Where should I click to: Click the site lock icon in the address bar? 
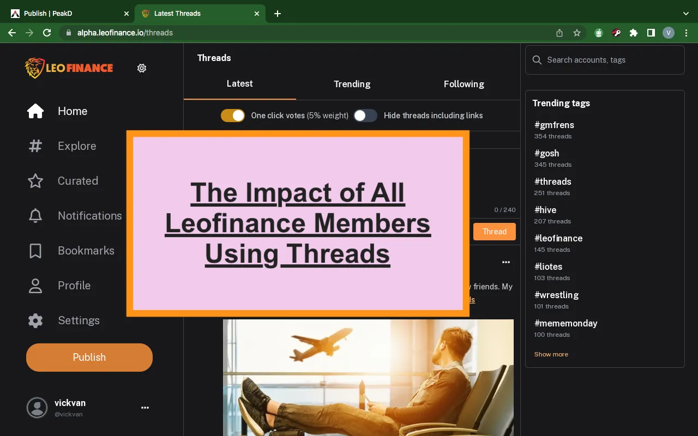pos(68,33)
